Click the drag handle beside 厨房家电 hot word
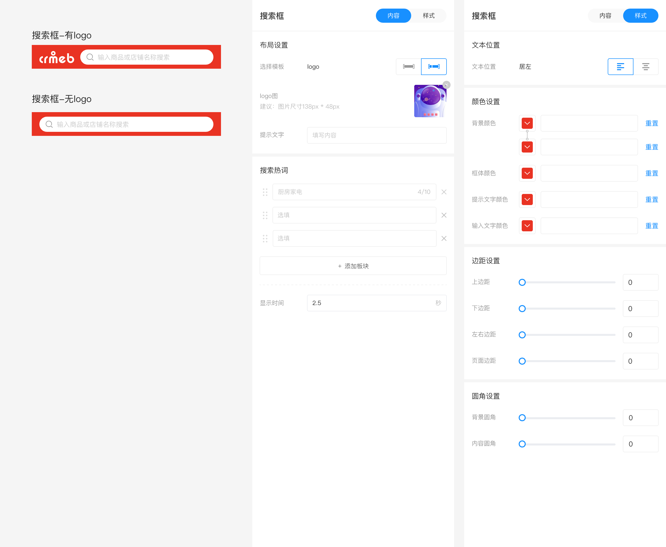 click(265, 192)
